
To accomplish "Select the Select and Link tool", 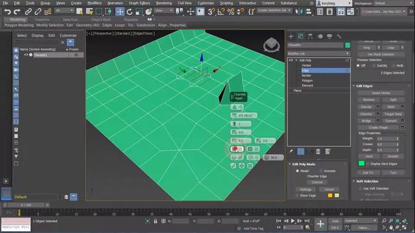I will click(x=28, y=12).
